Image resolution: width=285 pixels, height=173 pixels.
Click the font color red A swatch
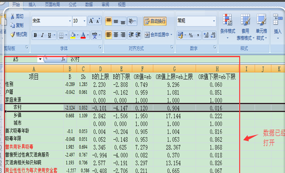click(83, 35)
